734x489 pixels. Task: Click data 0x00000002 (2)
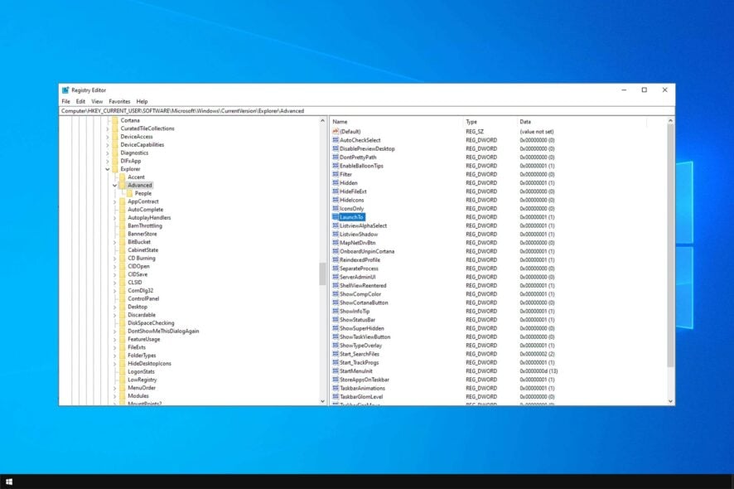(537, 354)
